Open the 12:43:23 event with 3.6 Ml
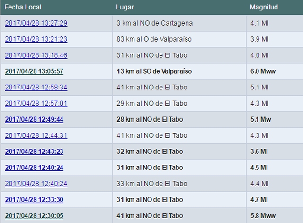Viewport: 303px width, 223px height. tap(34, 152)
